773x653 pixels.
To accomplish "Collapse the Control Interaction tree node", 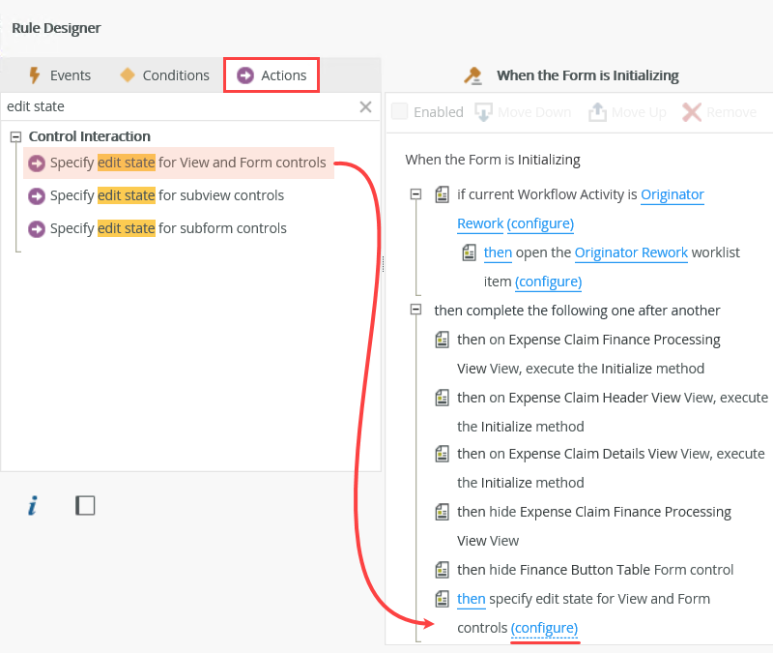I will tap(14, 136).
